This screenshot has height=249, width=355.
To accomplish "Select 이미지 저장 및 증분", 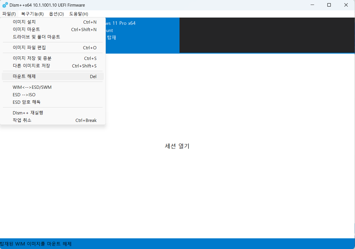I will point(53,58).
